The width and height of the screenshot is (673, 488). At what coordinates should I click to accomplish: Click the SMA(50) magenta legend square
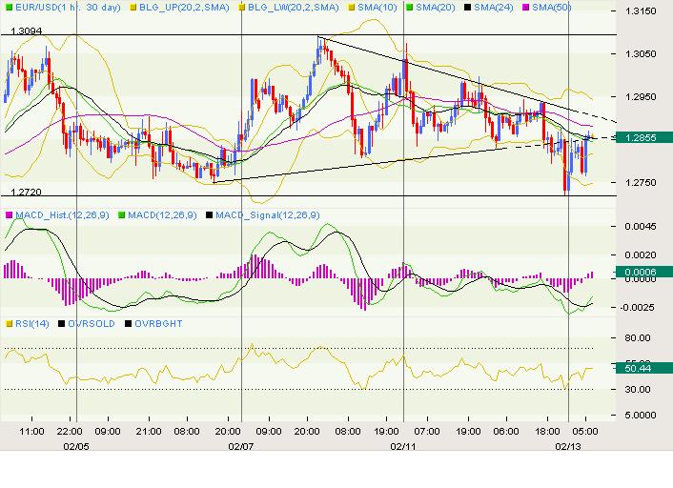point(525,8)
